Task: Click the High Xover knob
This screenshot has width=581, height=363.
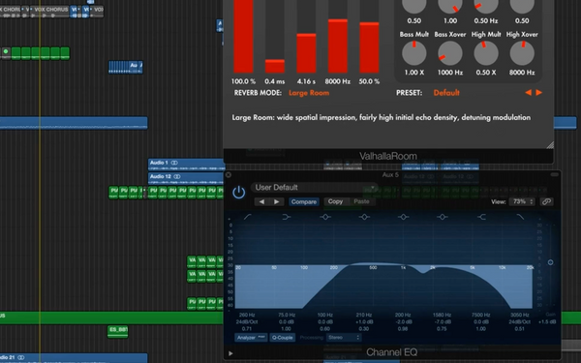Action: coord(522,53)
